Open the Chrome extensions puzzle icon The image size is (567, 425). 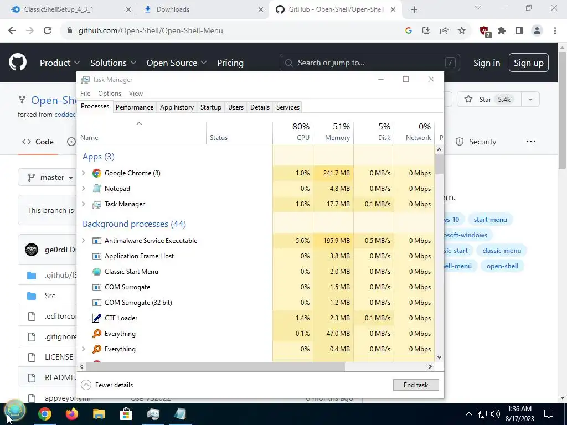point(502,31)
